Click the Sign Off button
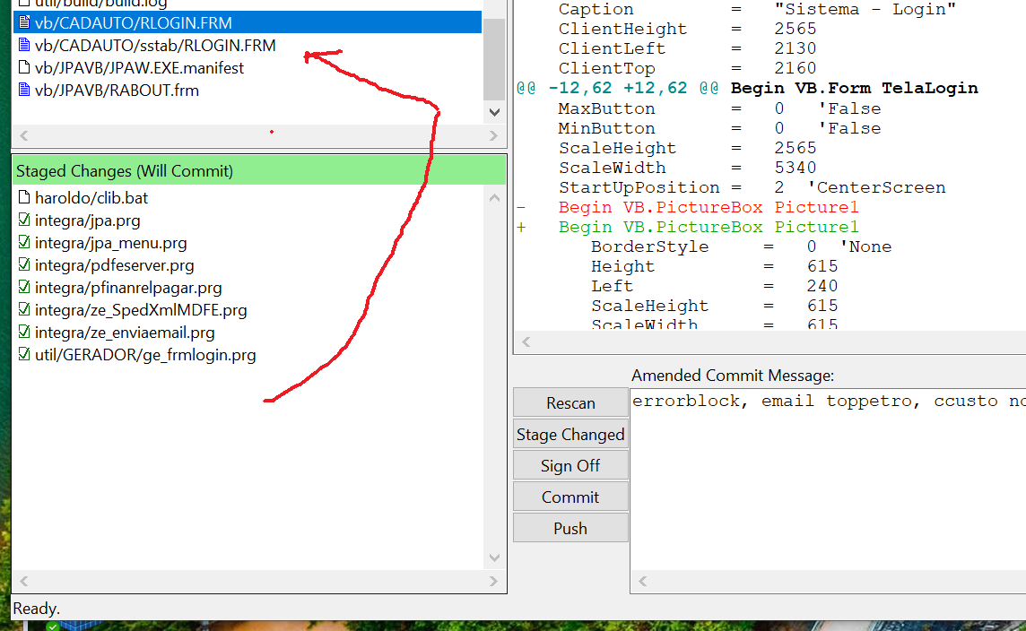1026x631 pixels. point(570,465)
